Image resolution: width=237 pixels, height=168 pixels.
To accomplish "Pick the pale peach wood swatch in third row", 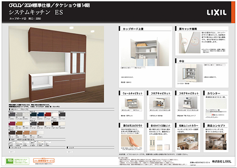I will [x=33, y=133].
